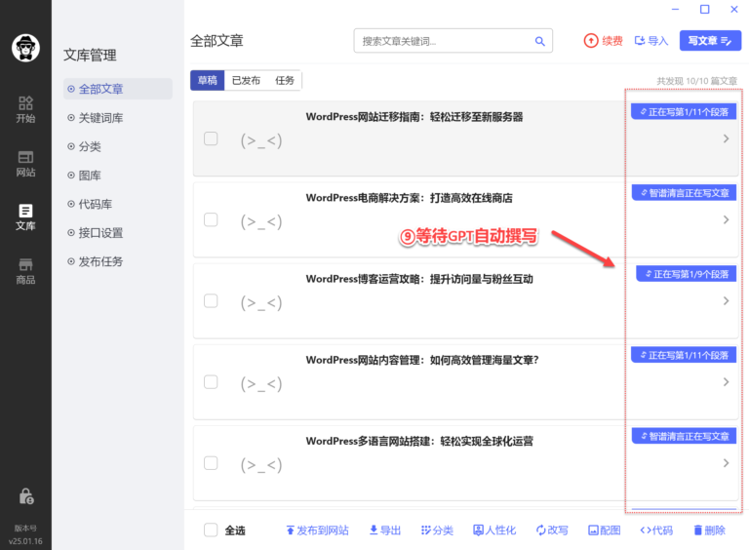Screen dimensions: 749x550
Task: Tick checkbox for WordPress网站迁移指南 article
Action: point(211,138)
